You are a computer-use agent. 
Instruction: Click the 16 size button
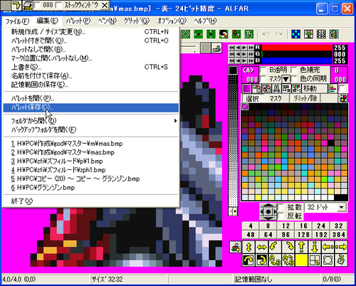[x=303, y=226]
